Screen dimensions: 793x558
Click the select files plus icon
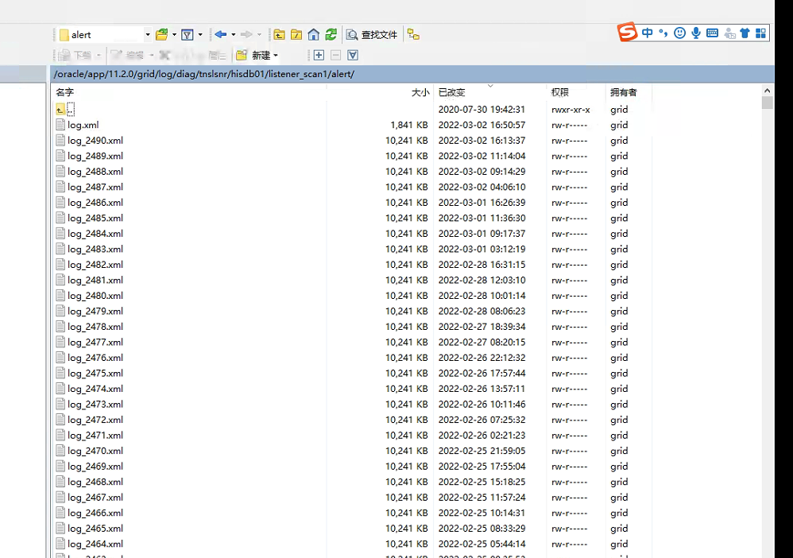pos(319,55)
